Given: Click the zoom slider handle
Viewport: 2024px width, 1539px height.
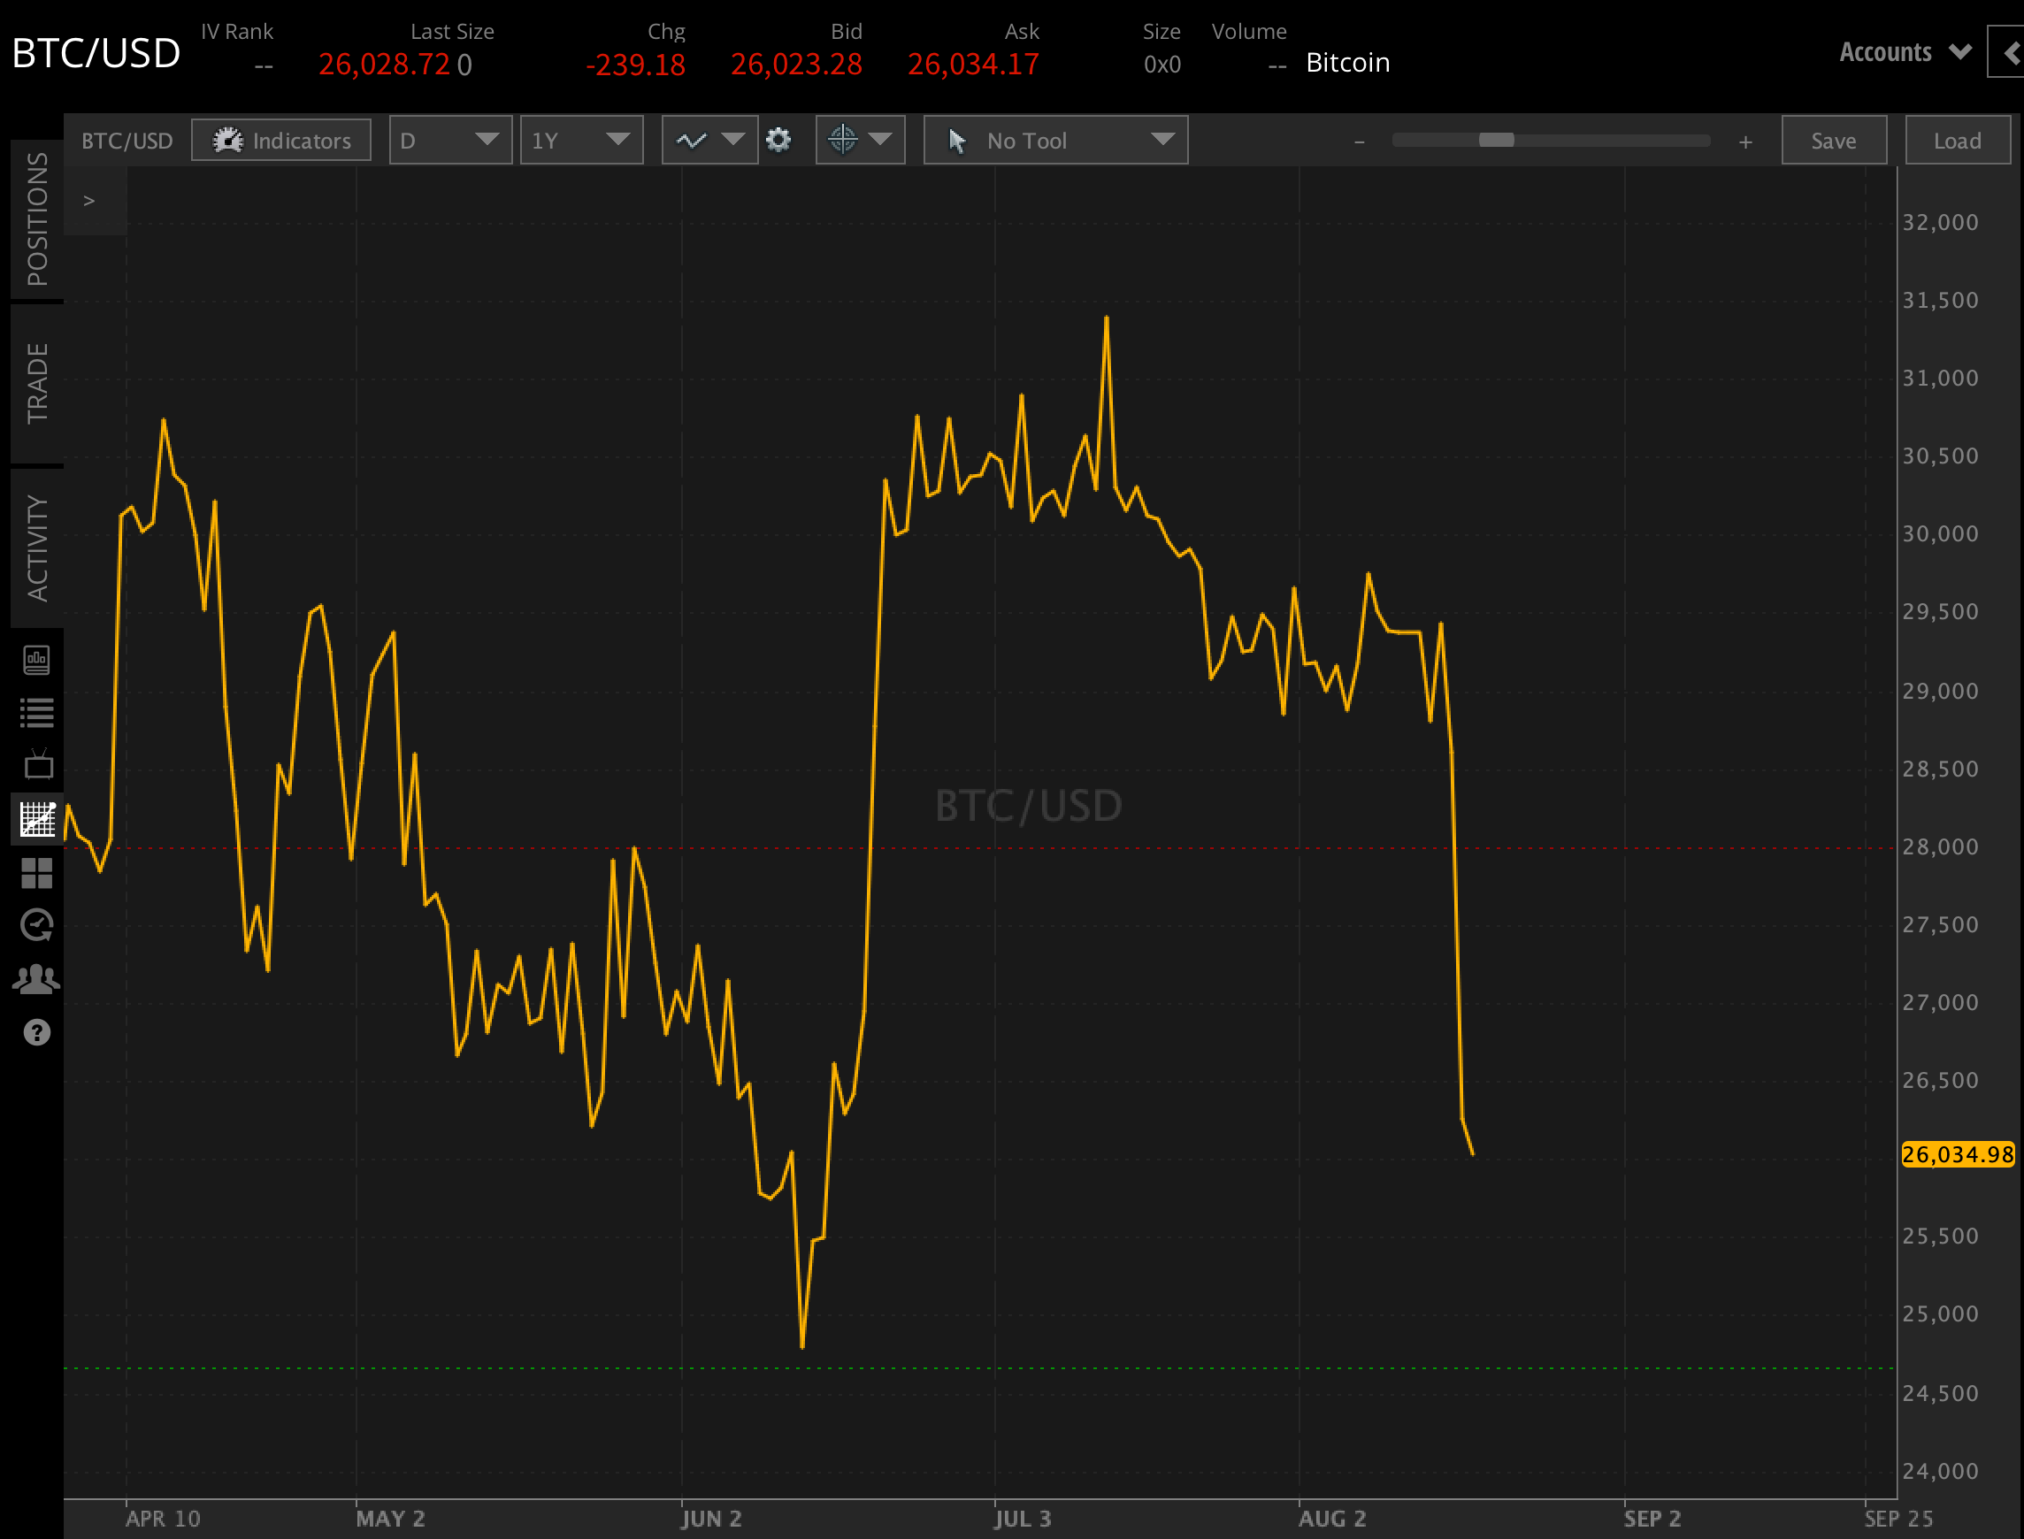Looking at the screenshot, I should click(1496, 140).
